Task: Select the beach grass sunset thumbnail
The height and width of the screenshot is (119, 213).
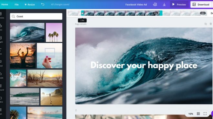Action: [45, 78]
